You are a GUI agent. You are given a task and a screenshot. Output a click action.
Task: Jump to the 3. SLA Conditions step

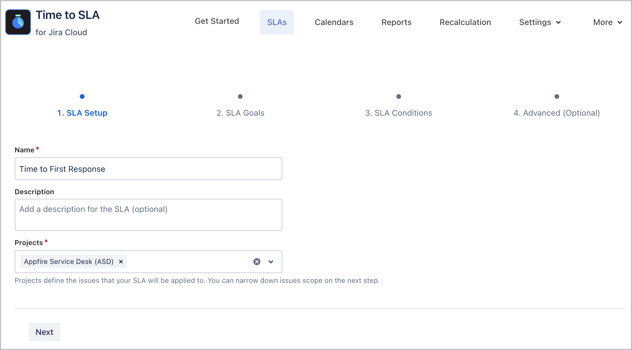tap(399, 113)
